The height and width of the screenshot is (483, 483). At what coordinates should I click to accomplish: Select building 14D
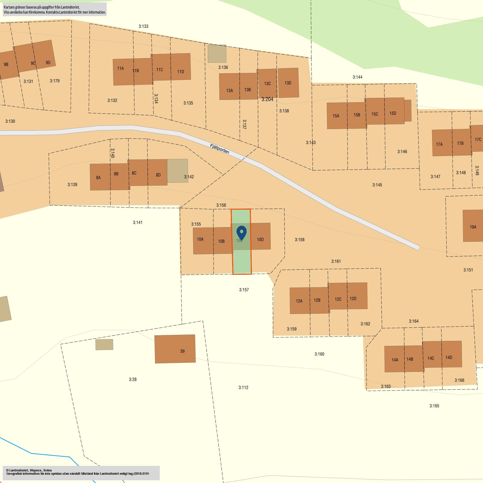coord(452,354)
